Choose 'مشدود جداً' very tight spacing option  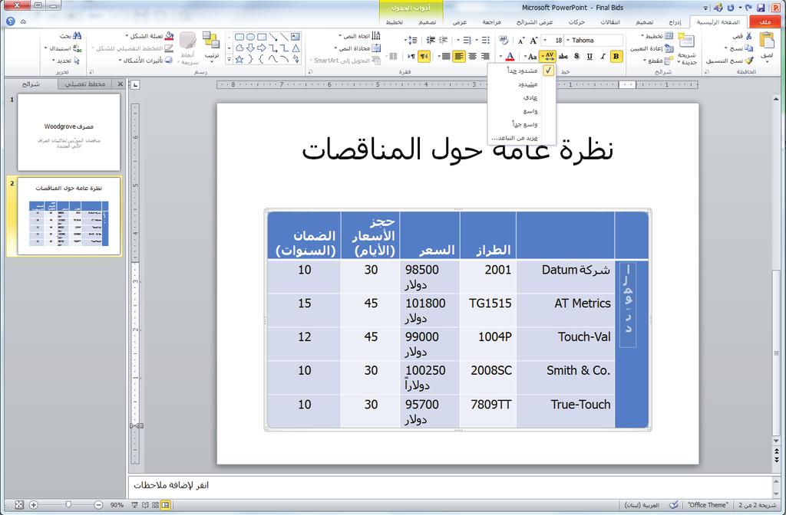[522, 71]
